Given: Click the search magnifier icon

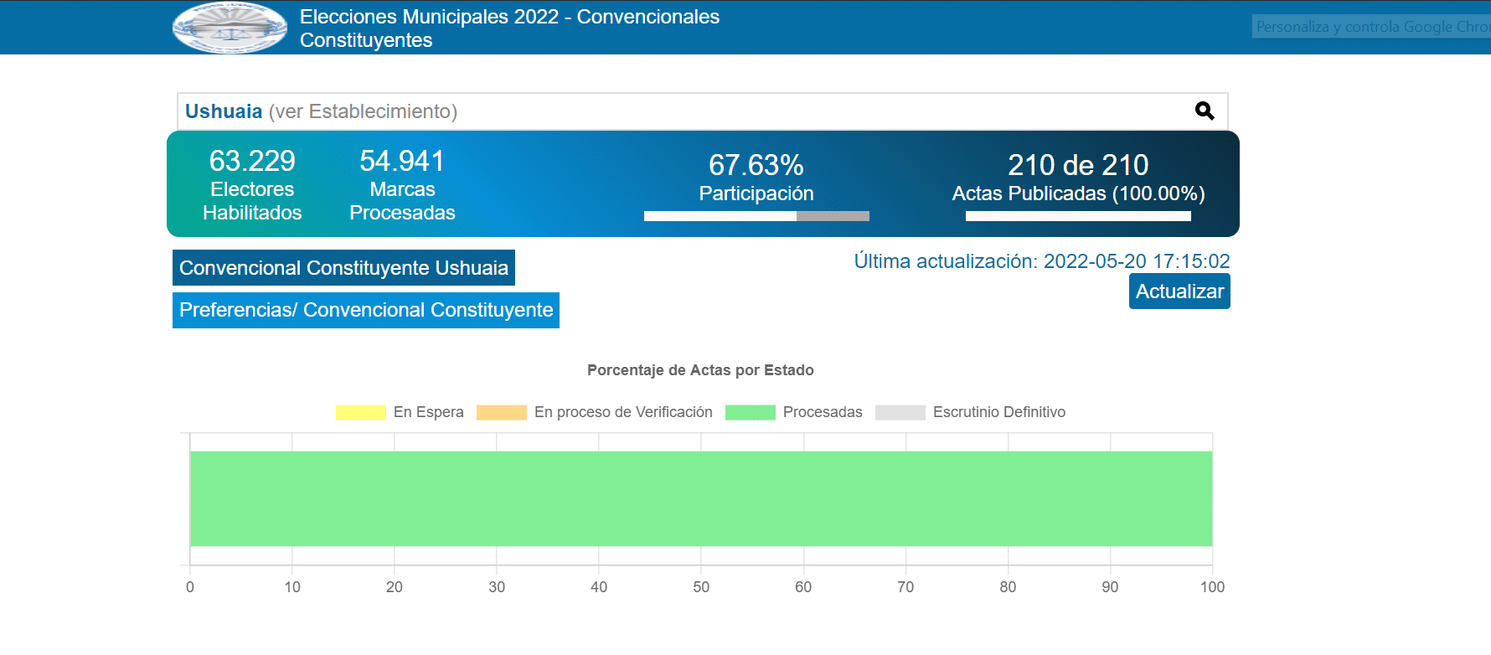Looking at the screenshot, I should [x=1205, y=111].
